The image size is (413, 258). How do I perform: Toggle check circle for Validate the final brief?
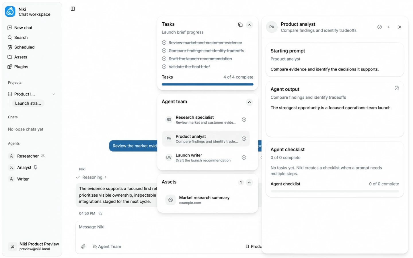click(x=164, y=67)
